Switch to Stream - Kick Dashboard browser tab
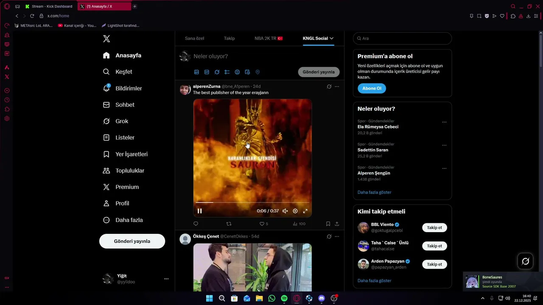Screen dimensions: 543x305 click(x=49, y=6)
